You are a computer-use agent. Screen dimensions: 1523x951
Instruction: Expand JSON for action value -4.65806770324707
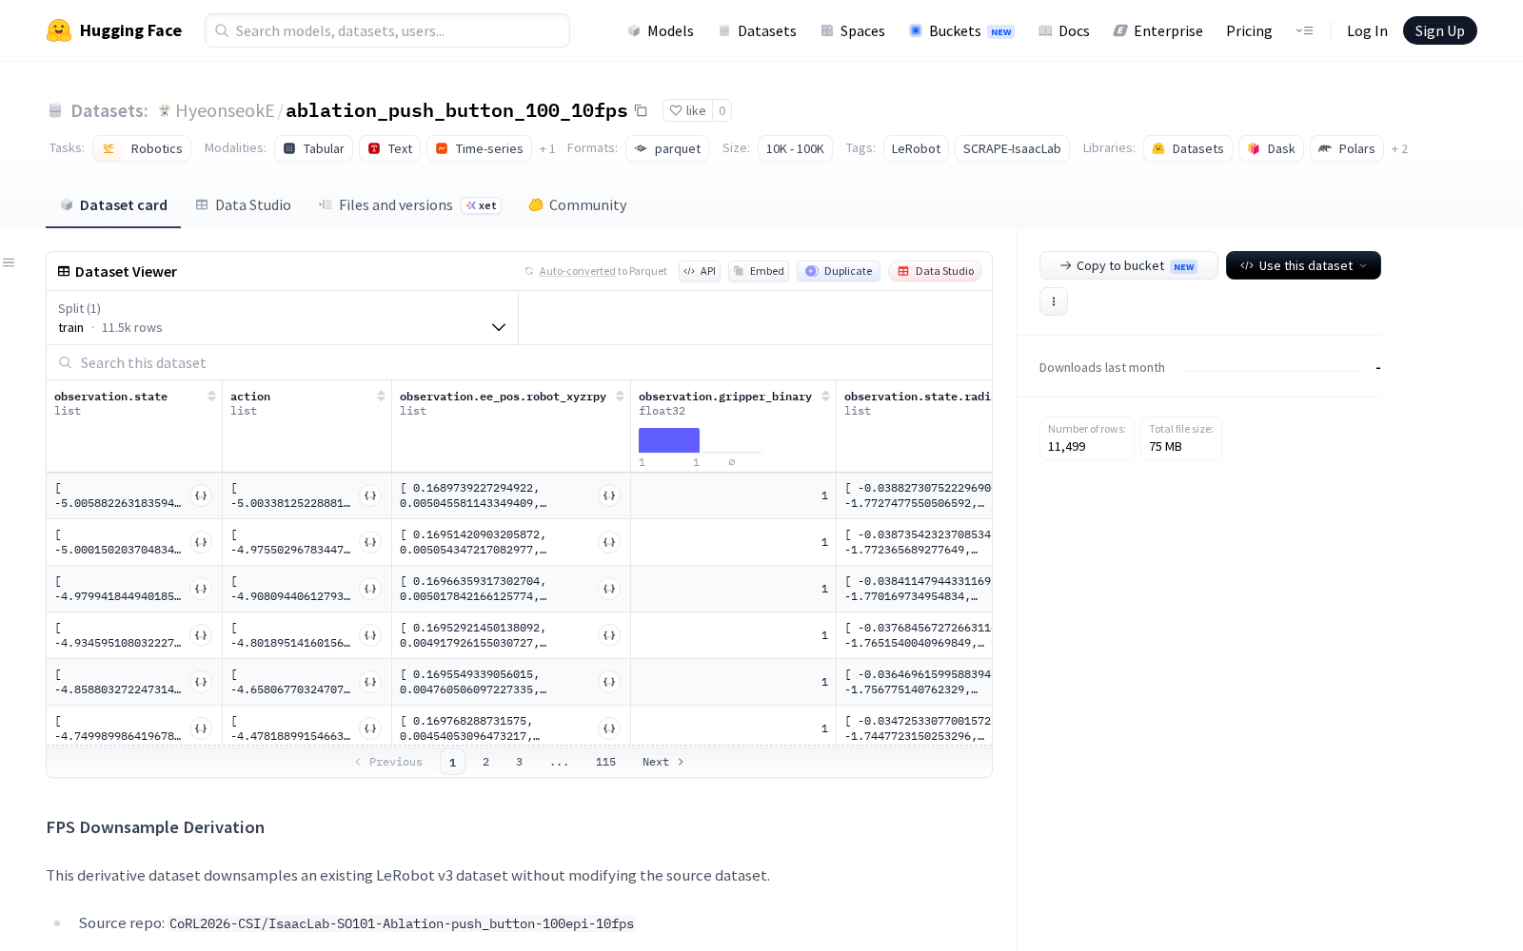click(x=370, y=682)
